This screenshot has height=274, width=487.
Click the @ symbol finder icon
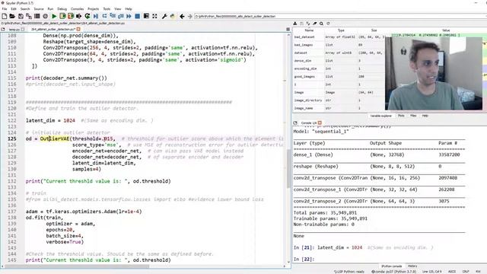(46, 16)
